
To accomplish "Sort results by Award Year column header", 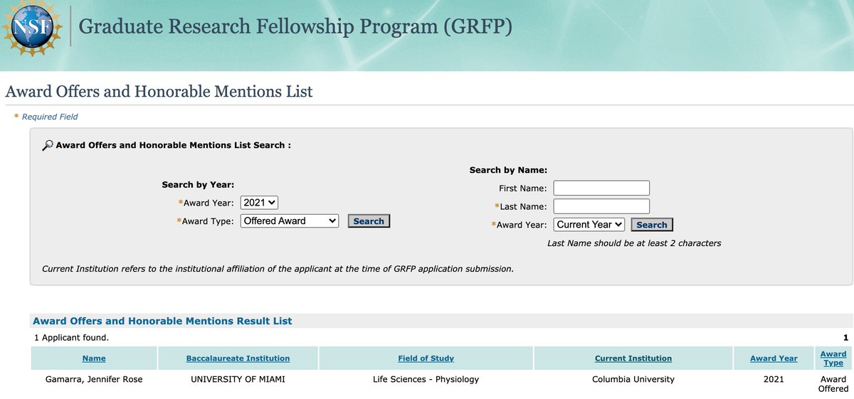I will click(774, 358).
